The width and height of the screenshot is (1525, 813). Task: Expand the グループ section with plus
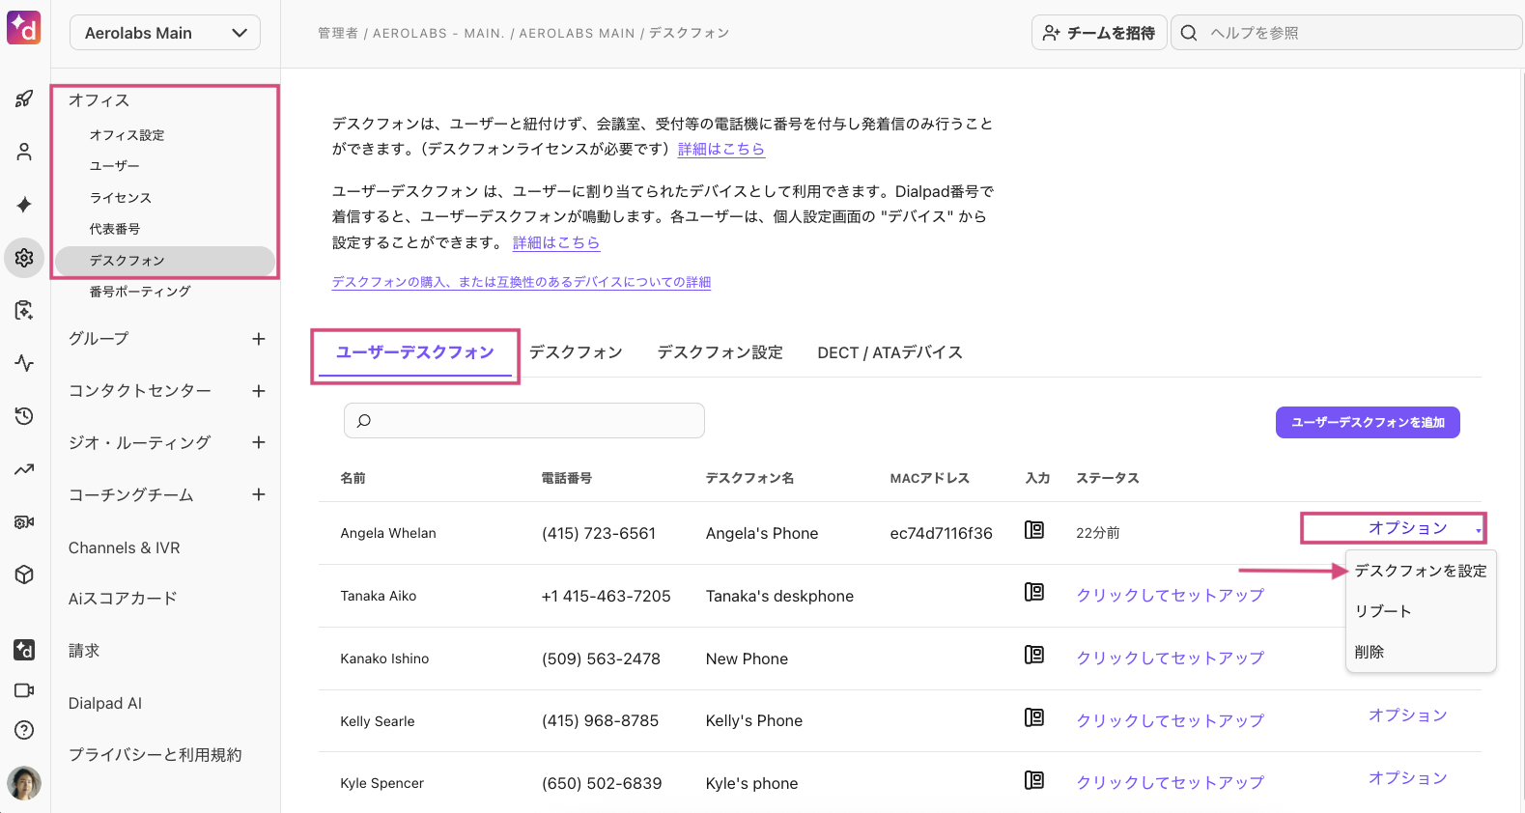point(258,339)
